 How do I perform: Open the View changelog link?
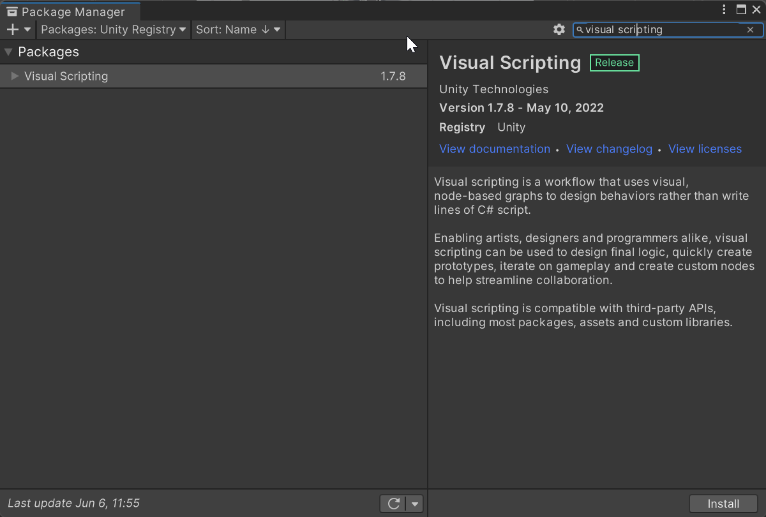point(609,149)
